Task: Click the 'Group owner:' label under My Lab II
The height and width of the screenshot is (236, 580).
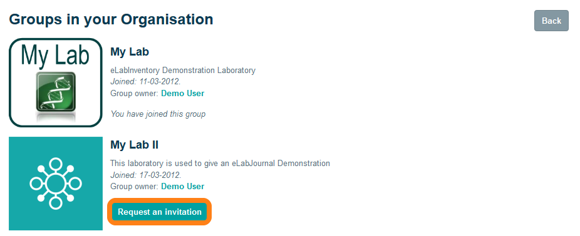Action: pos(135,186)
